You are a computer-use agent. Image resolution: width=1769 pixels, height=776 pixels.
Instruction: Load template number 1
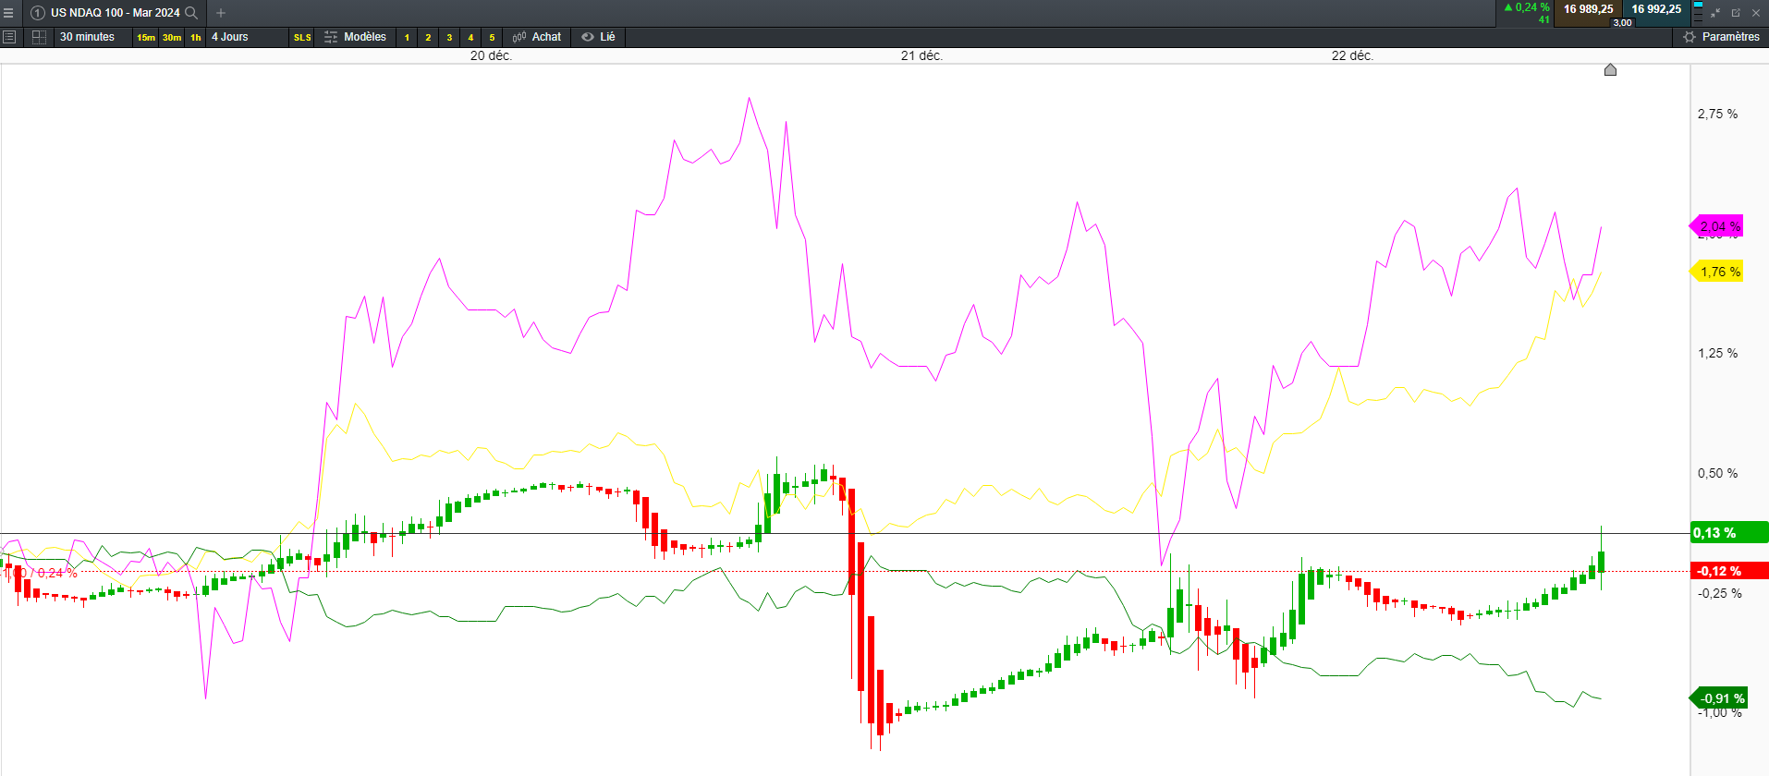[x=407, y=38]
